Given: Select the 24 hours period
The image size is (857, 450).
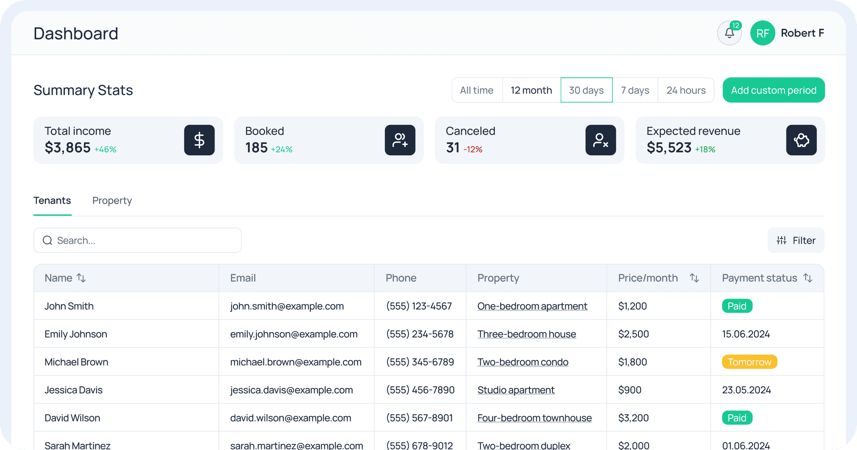Looking at the screenshot, I should tap(686, 90).
